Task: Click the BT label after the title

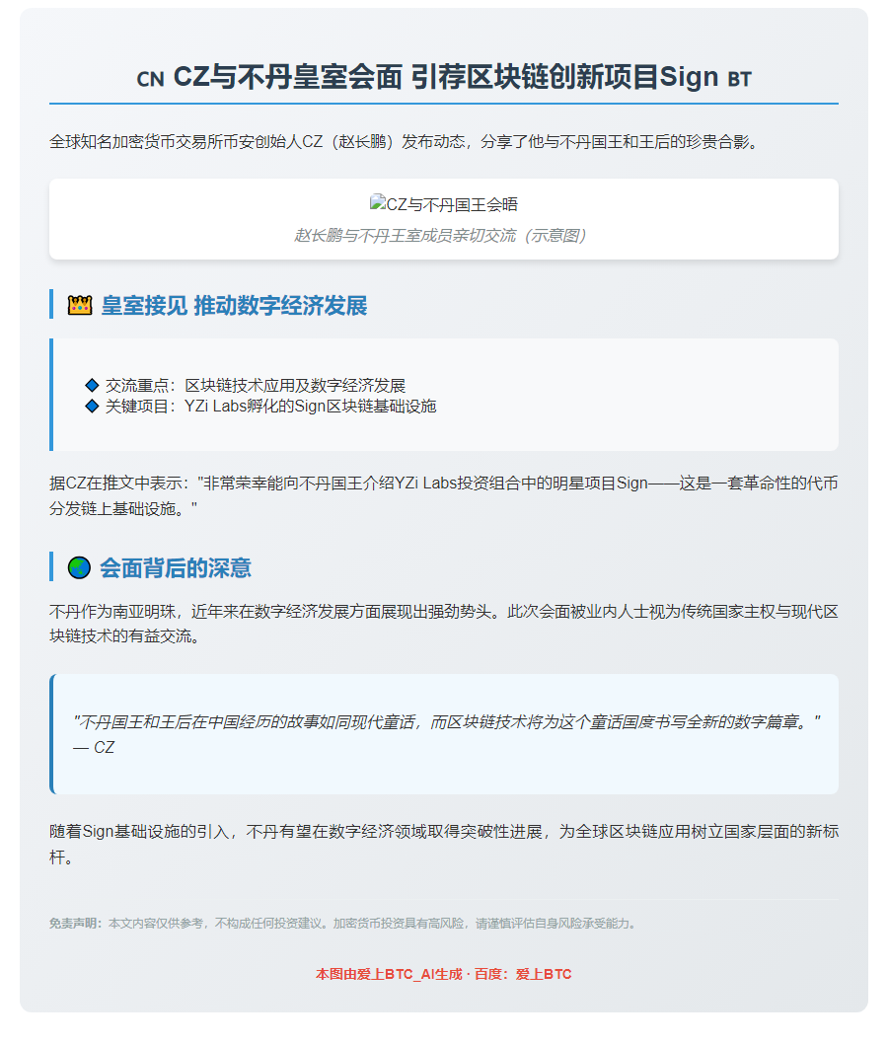Action: (x=739, y=79)
